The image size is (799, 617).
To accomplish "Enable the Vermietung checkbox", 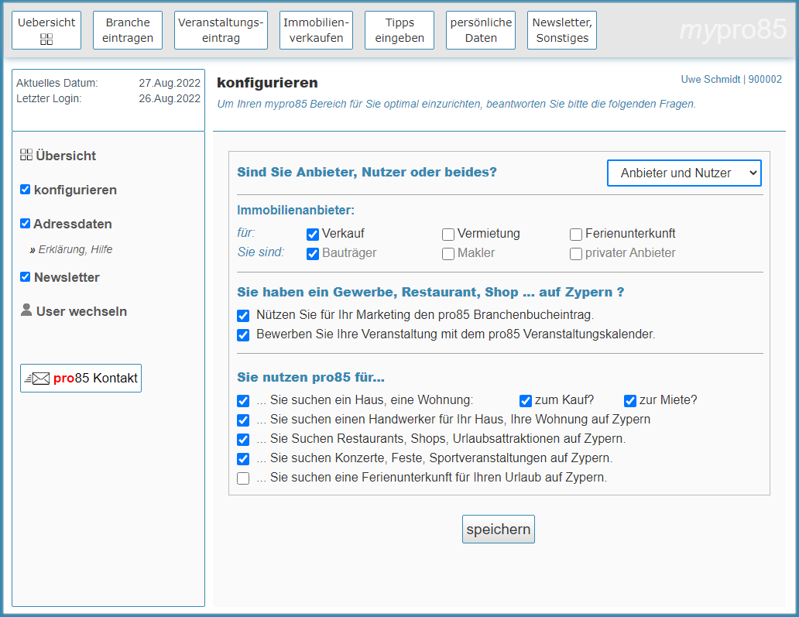I will (448, 234).
